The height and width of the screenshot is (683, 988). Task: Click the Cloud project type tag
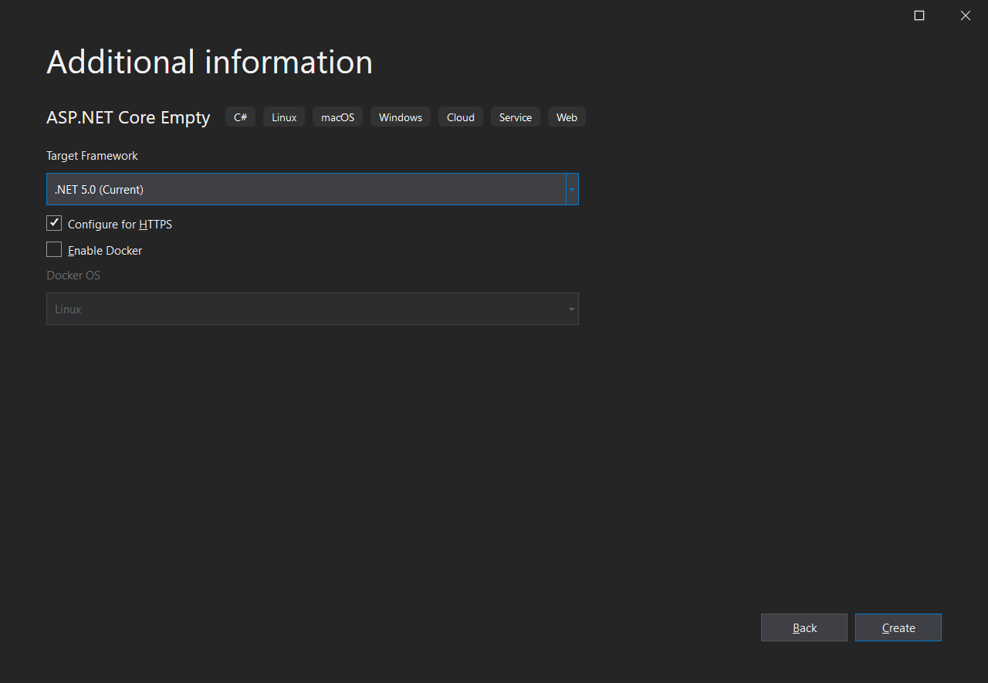coord(460,117)
